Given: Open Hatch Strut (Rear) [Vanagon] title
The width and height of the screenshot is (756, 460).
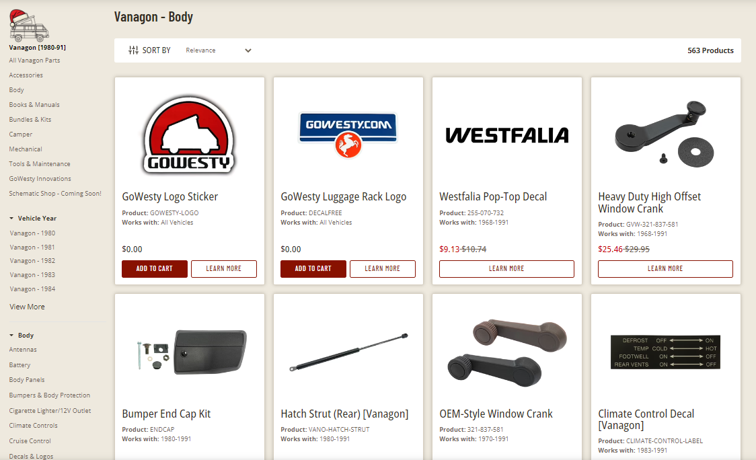Looking at the screenshot, I should tap(344, 414).
